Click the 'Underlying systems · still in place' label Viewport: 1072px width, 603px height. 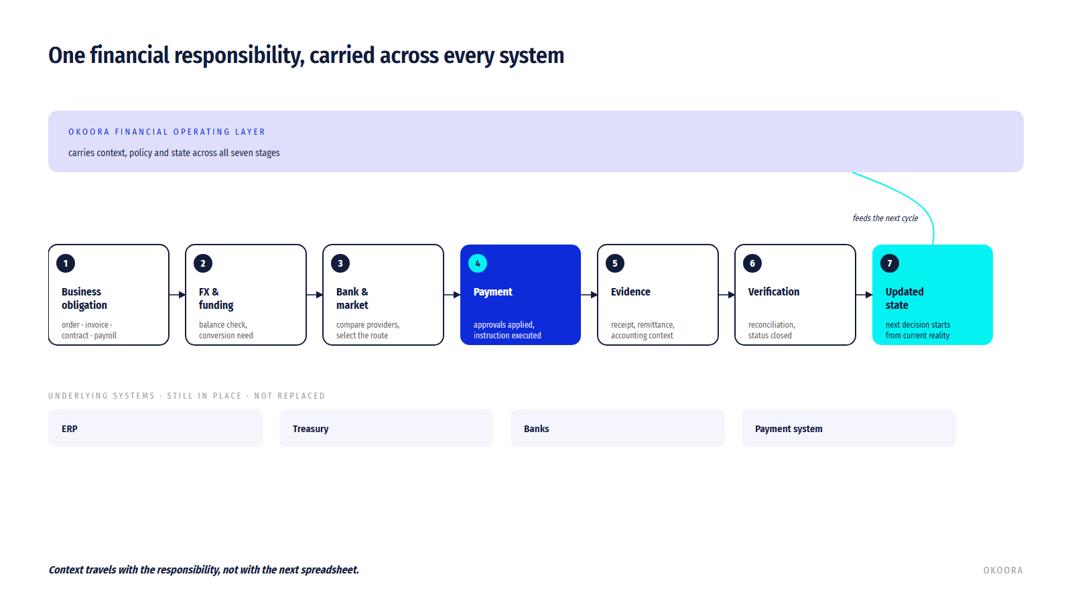(x=186, y=396)
